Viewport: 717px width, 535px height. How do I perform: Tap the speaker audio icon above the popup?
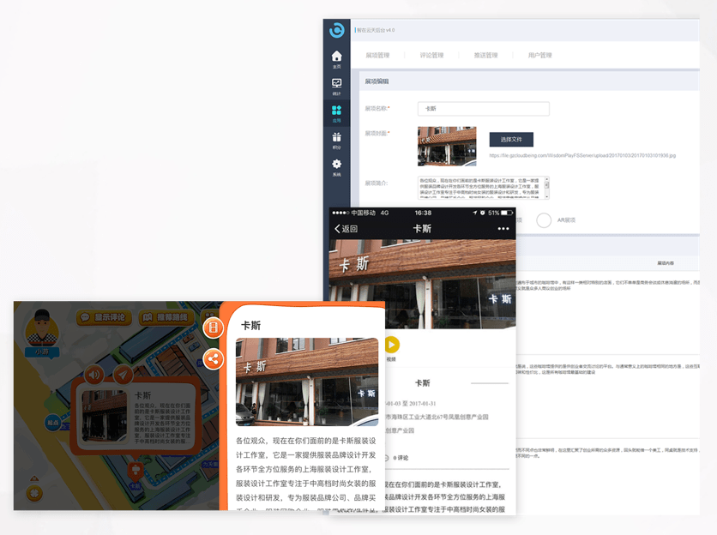tap(94, 375)
